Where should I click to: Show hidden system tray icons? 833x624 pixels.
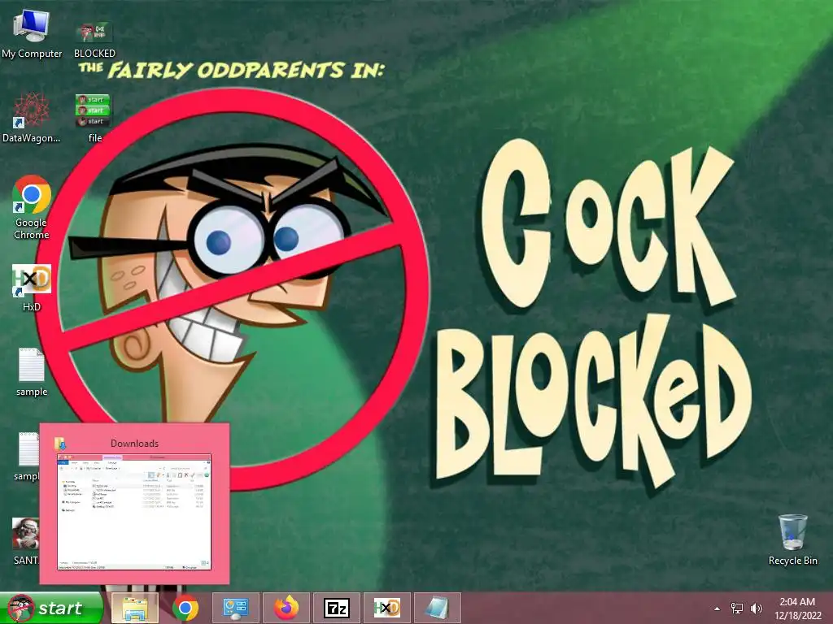(717, 609)
